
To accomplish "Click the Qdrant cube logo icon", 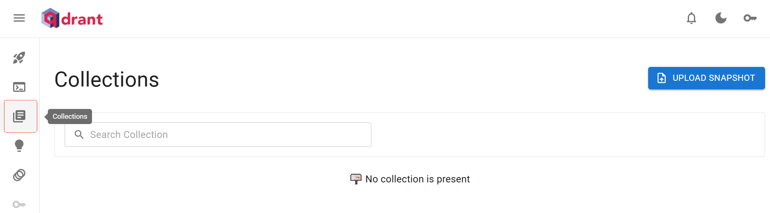I will (x=50, y=18).
